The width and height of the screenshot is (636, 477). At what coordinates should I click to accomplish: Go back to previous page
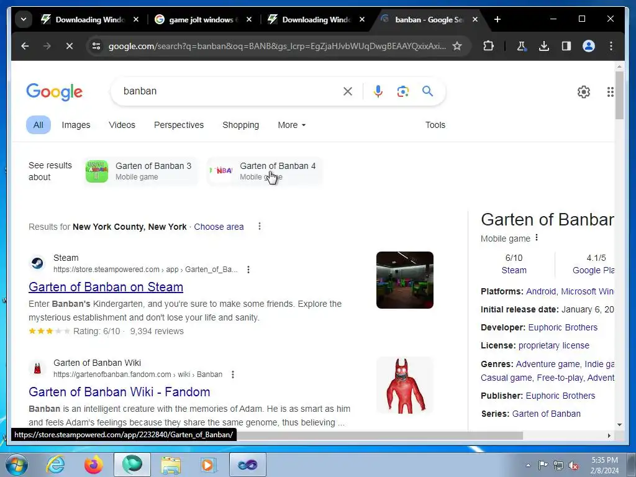click(25, 46)
